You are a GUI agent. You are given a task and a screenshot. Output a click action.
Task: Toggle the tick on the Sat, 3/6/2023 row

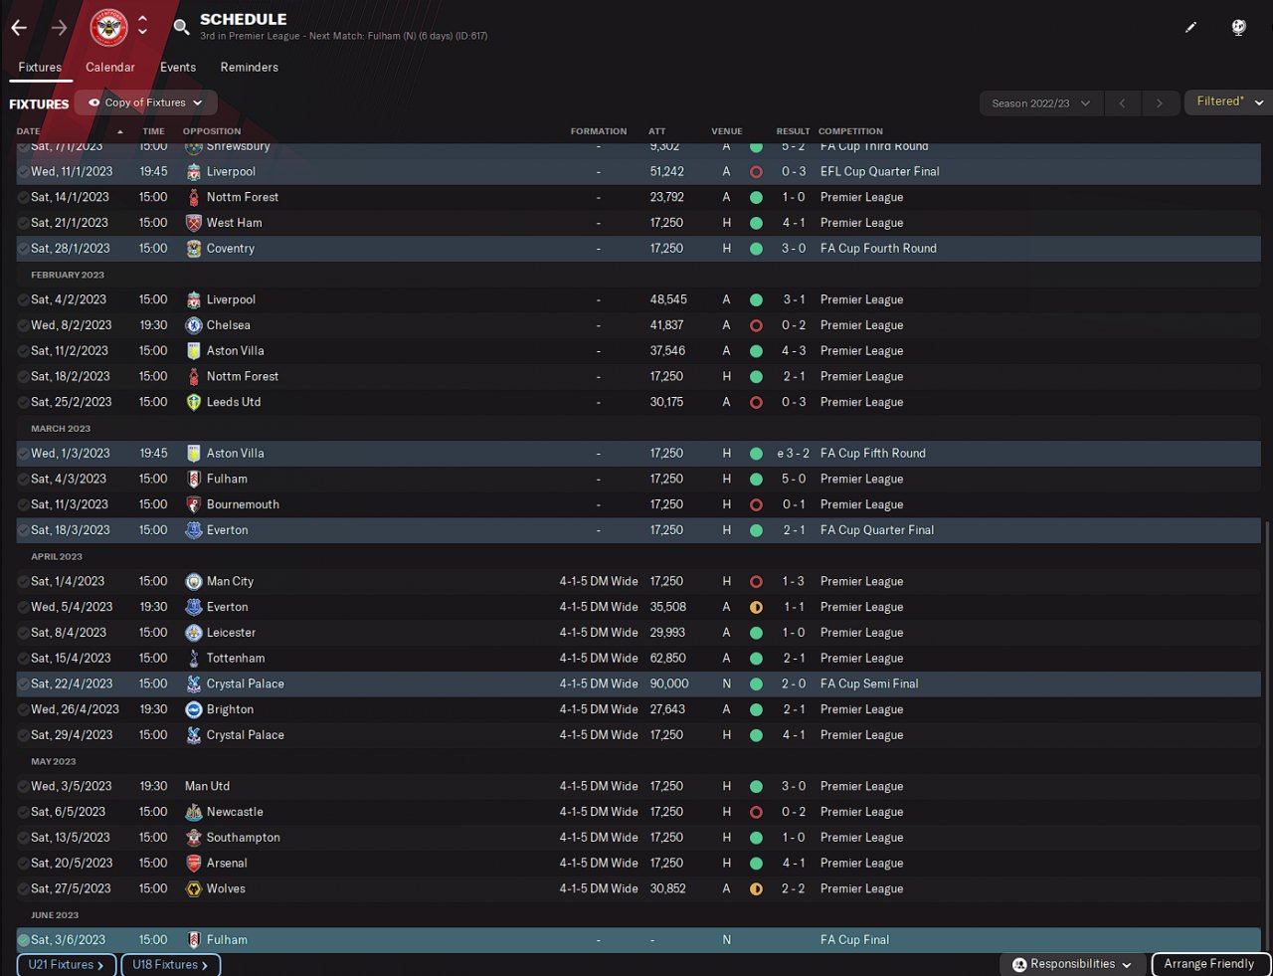point(23,940)
